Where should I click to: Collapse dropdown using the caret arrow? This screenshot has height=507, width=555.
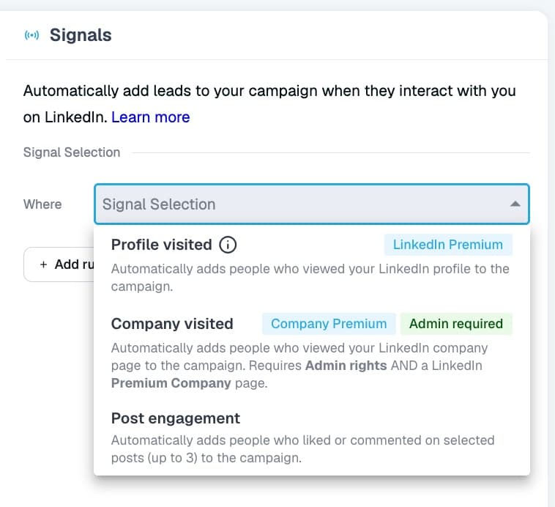pos(515,204)
